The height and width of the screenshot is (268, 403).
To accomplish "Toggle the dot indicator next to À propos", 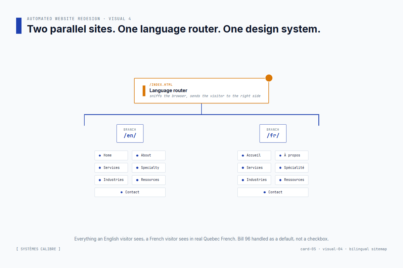I will click(280, 155).
